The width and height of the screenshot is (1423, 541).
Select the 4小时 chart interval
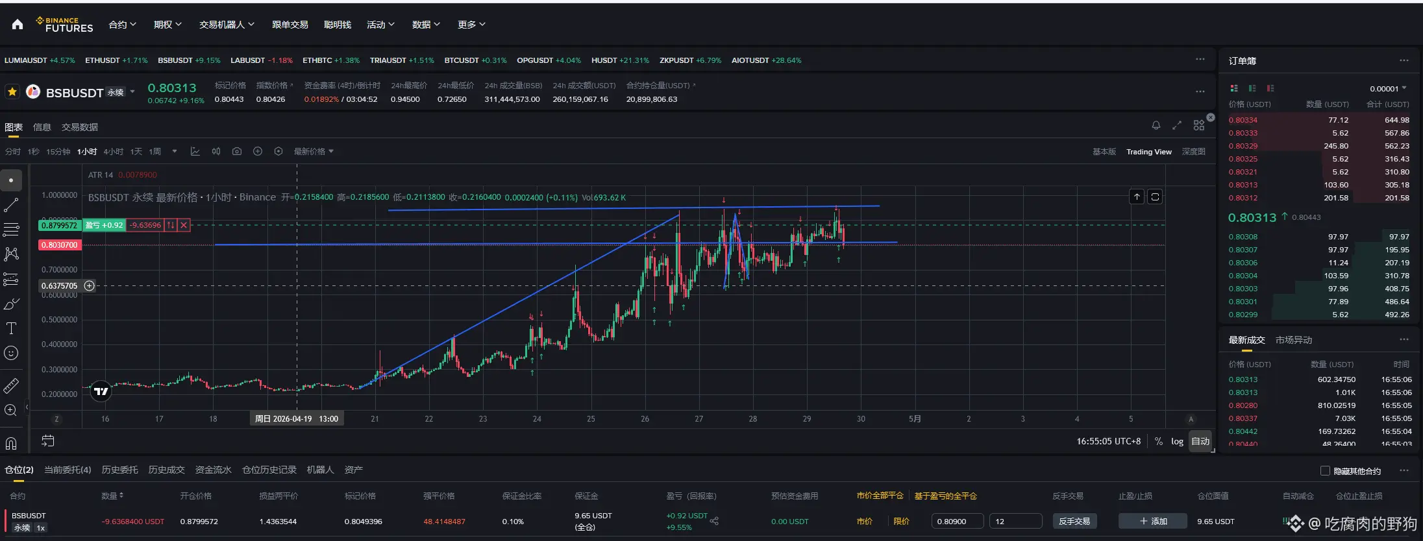113,152
